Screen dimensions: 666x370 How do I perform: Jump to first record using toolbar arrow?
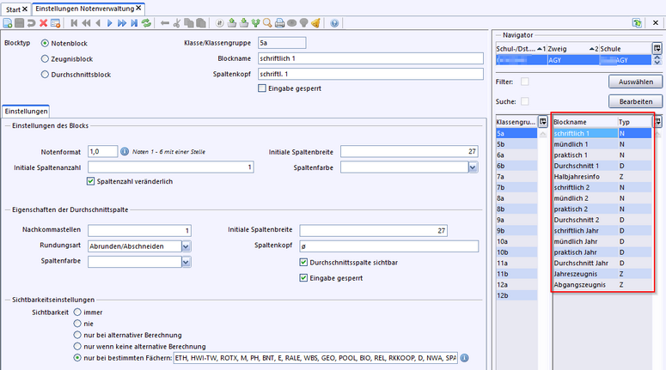[75, 23]
